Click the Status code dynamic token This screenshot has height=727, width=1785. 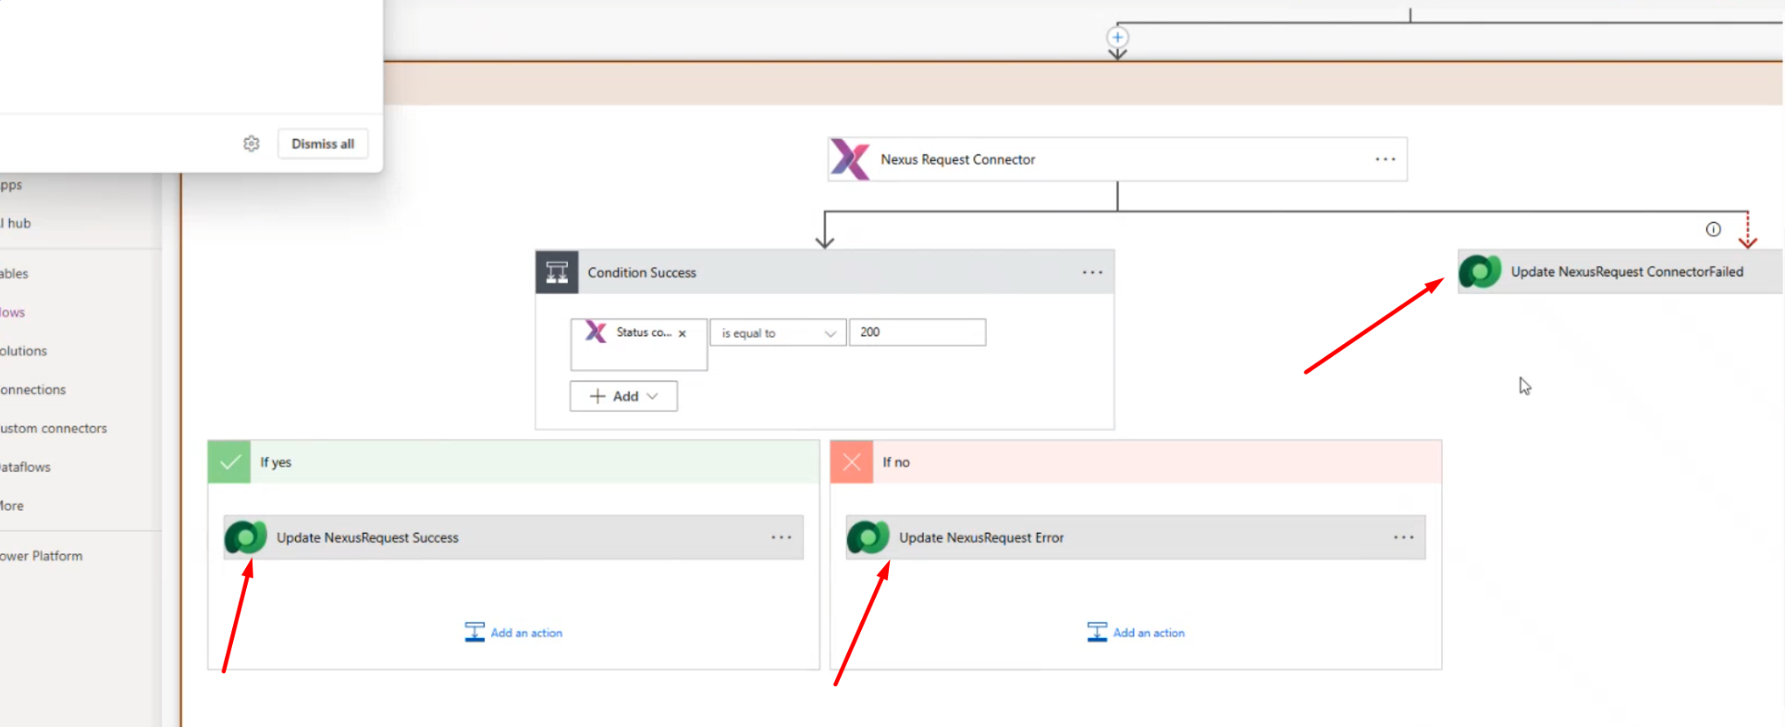pos(638,333)
